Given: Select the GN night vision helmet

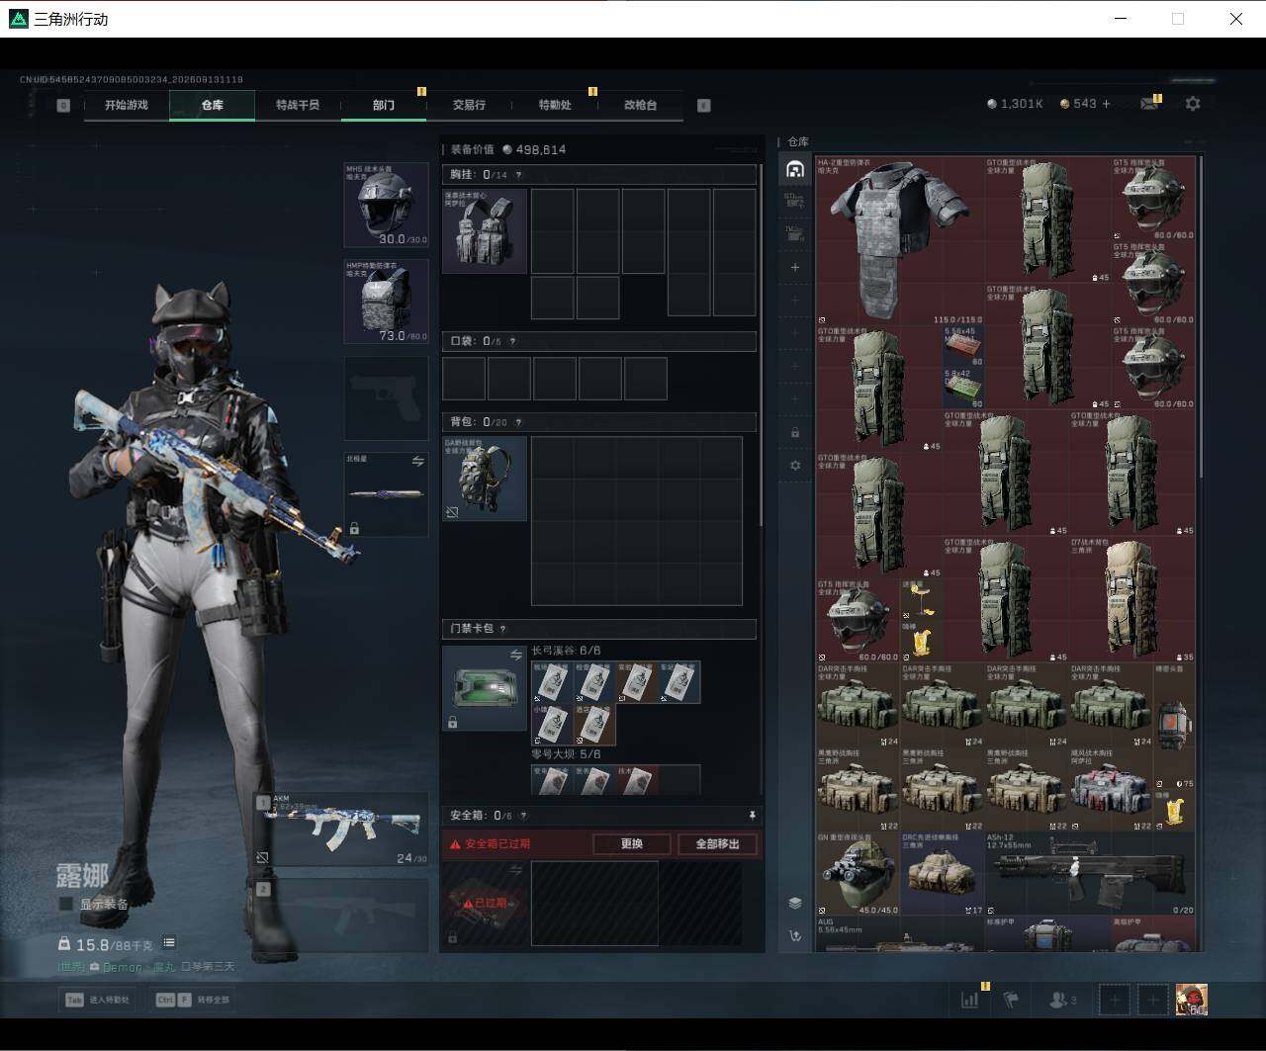Looking at the screenshot, I should (x=859, y=874).
